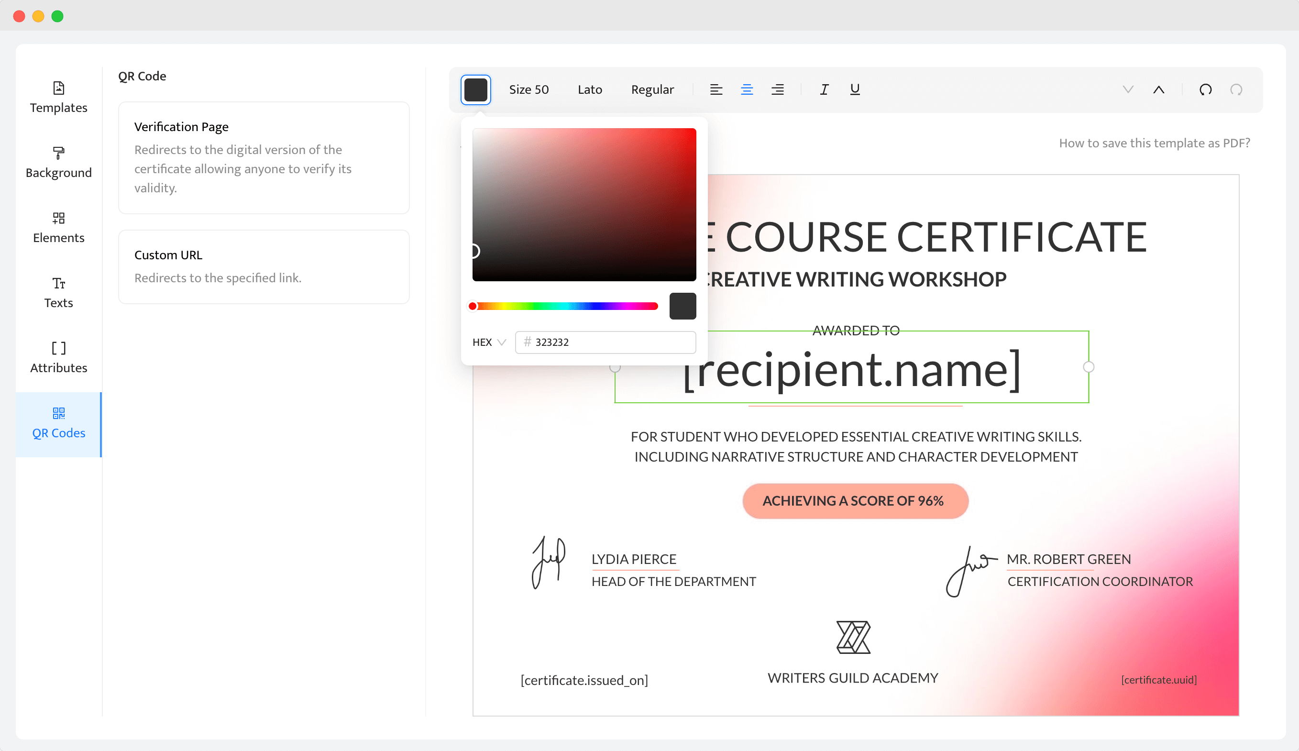Viewport: 1299px width, 751px height.
Task: Click inside the color saturation picker area
Action: (x=584, y=205)
